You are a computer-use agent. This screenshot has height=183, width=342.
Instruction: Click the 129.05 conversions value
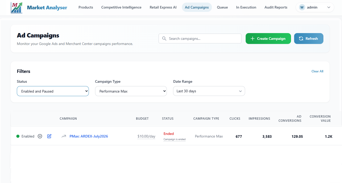pos(297,136)
